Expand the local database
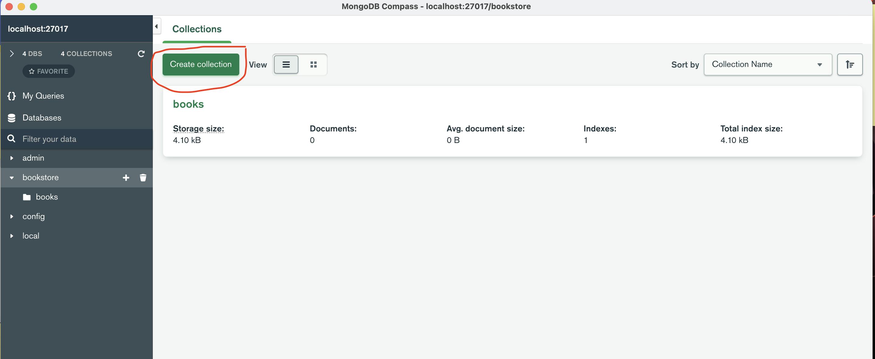The image size is (875, 359). [x=12, y=236]
